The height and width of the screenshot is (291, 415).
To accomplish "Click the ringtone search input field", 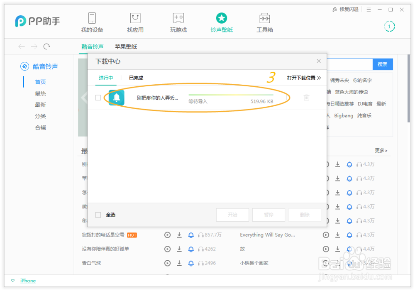I will tap(349, 64).
